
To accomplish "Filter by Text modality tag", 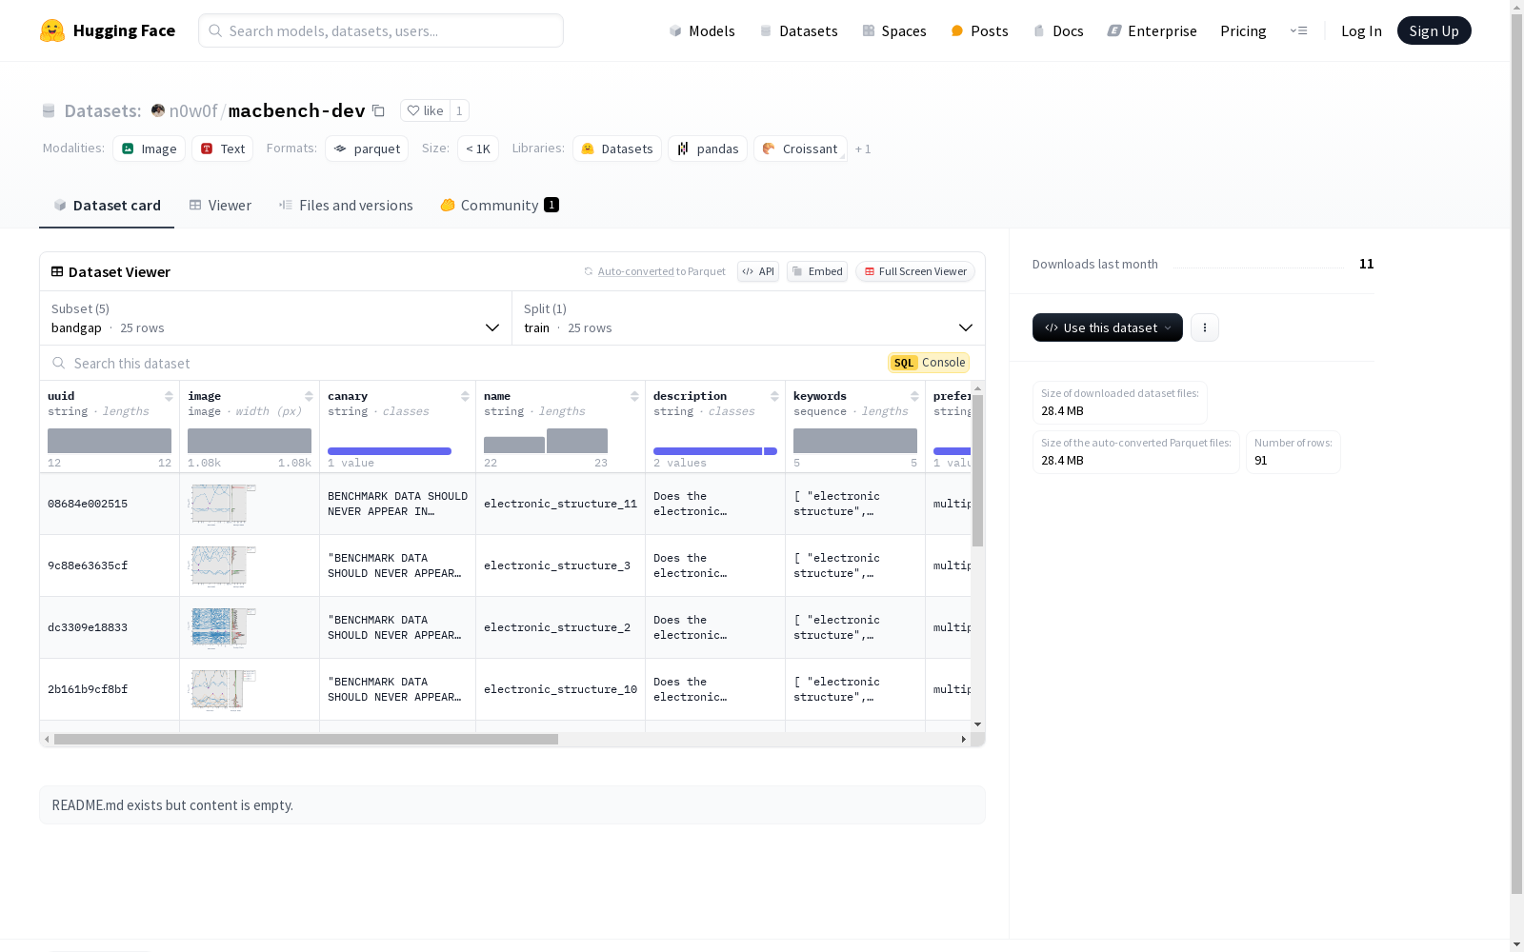I will pos(222,149).
